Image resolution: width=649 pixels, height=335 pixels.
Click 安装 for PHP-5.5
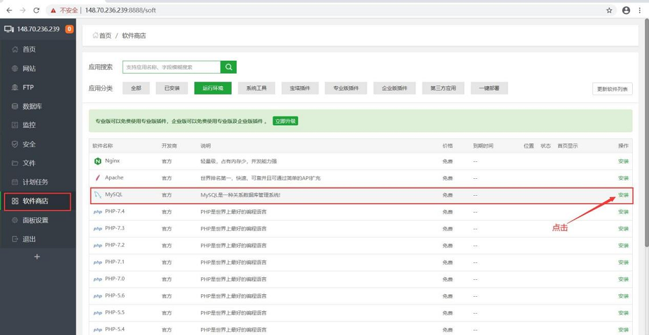click(623, 313)
